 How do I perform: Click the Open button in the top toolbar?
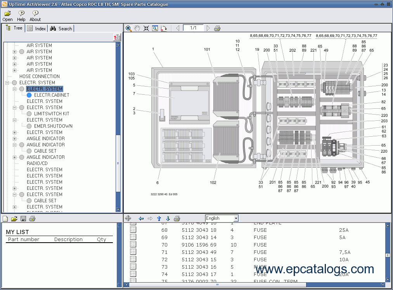click(x=7, y=16)
